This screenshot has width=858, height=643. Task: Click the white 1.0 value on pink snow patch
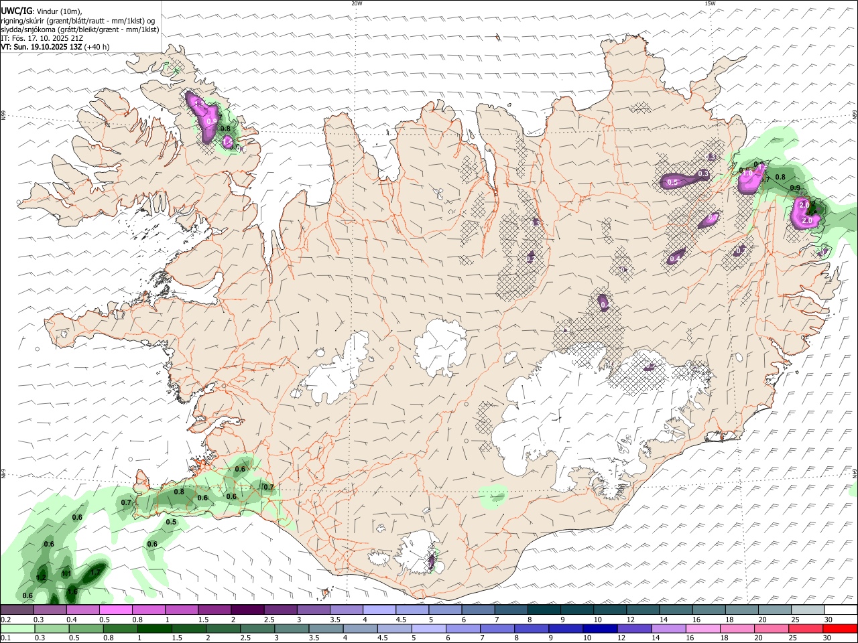[747, 173]
